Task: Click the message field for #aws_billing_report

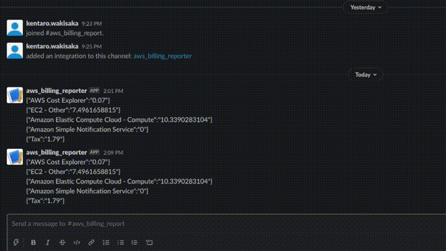Action: coord(227,224)
